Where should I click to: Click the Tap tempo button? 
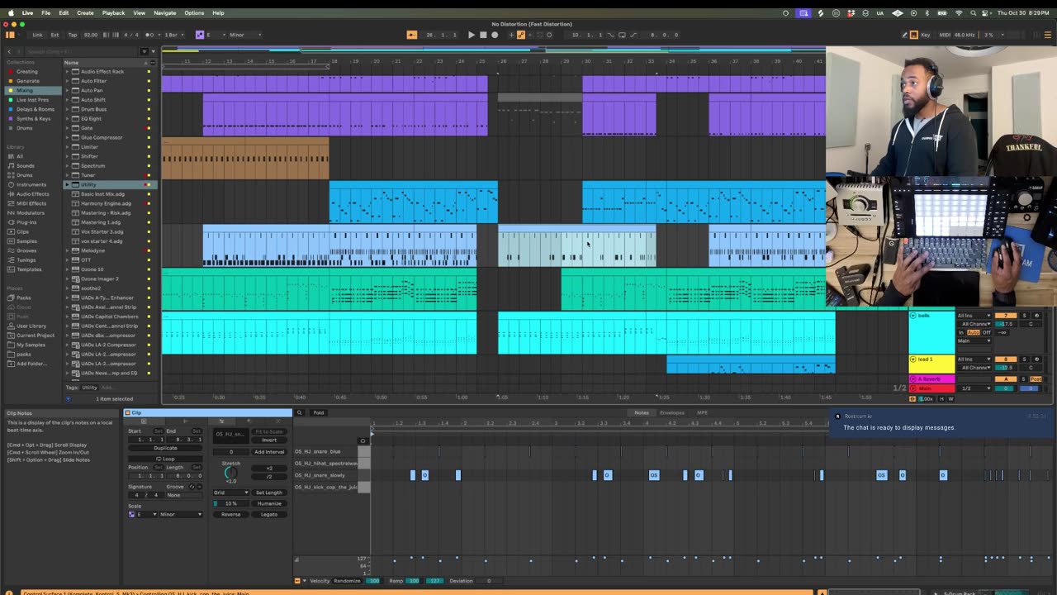tap(72, 35)
